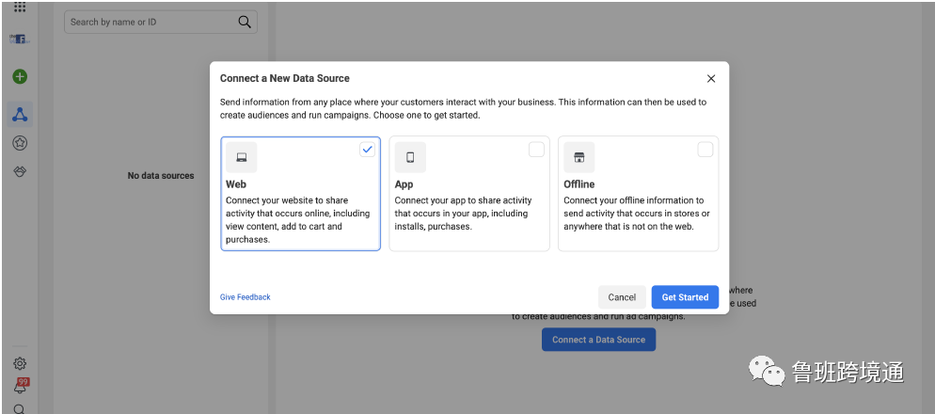Check the Offline data source checkbox

click(705, 150)
